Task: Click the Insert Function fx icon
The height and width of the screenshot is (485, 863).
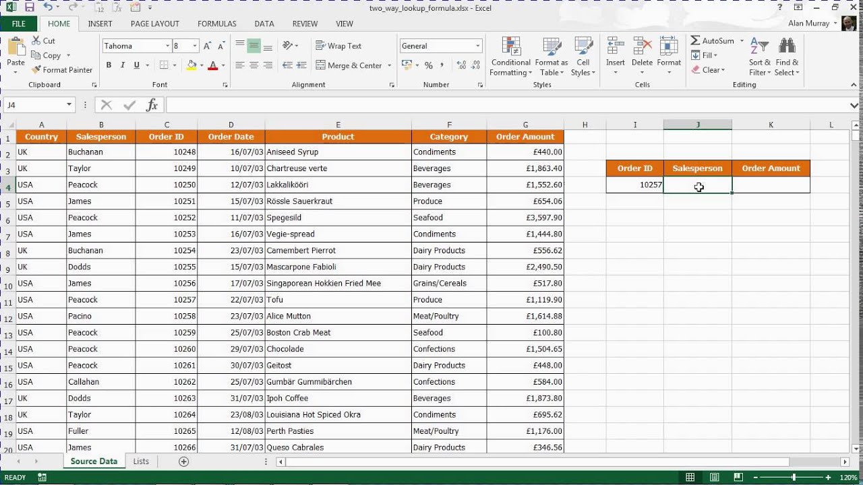Action: pos(152,105)
